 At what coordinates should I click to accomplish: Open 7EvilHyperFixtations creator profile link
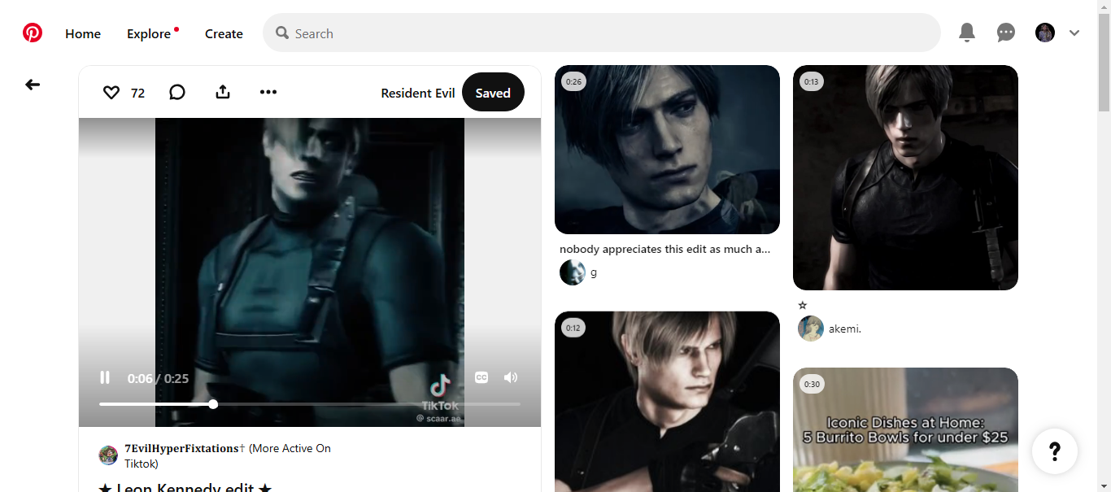pyautogui.click(x=228, y=456)
